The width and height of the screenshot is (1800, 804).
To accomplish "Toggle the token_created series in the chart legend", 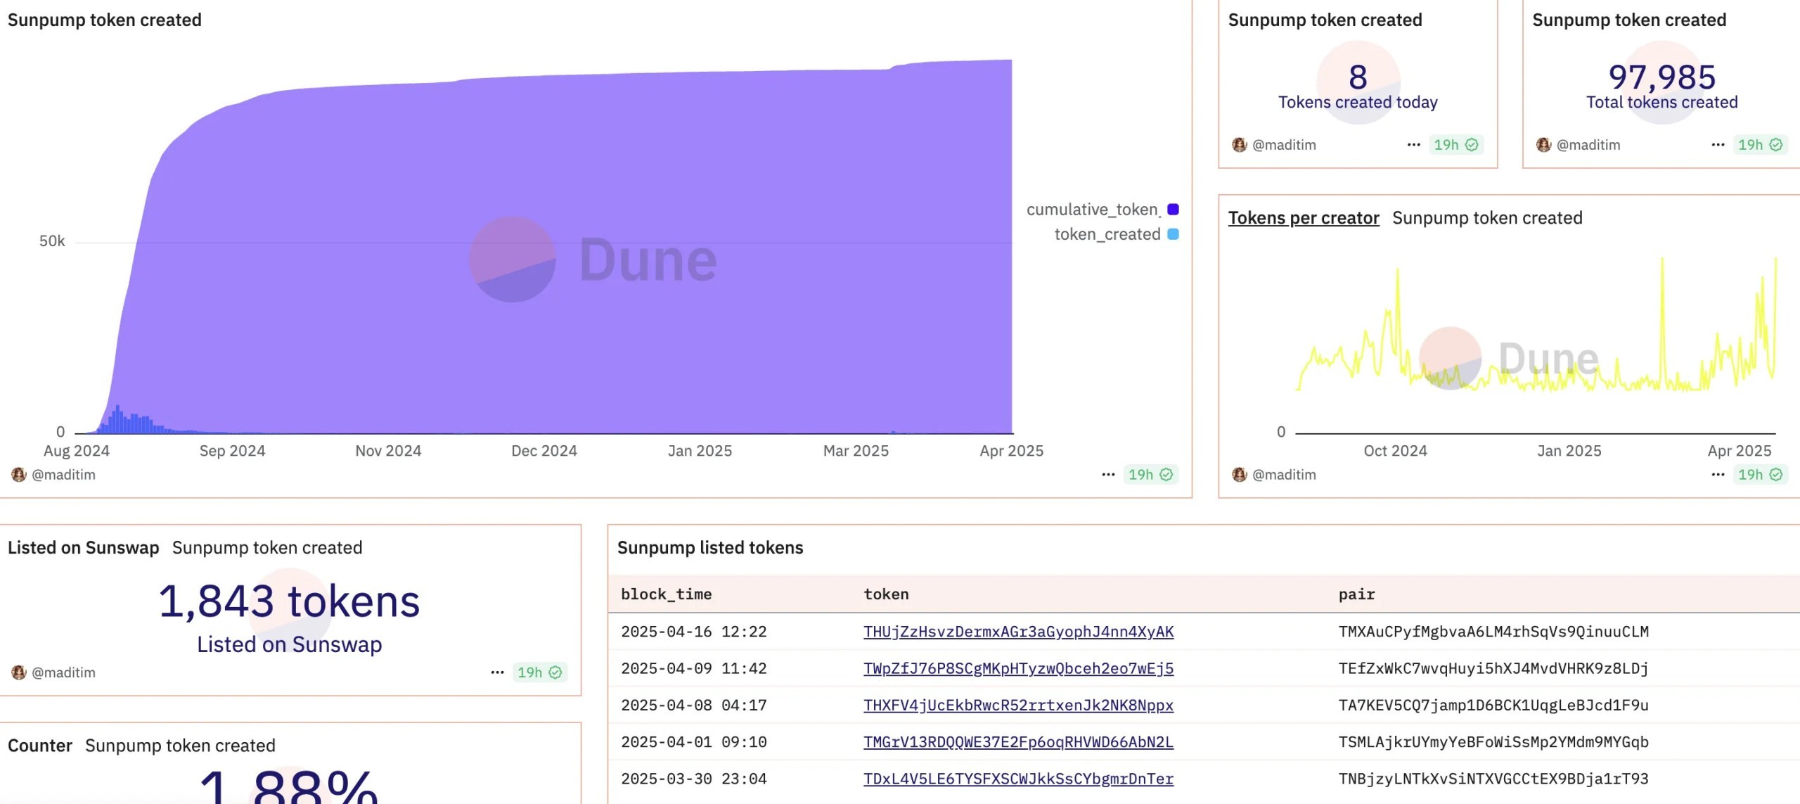I will (x=1106, y=234).
